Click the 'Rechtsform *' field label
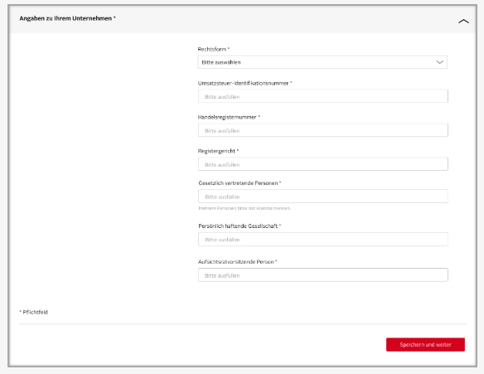This screenshot has width=484, height=374. coord(214,49)
